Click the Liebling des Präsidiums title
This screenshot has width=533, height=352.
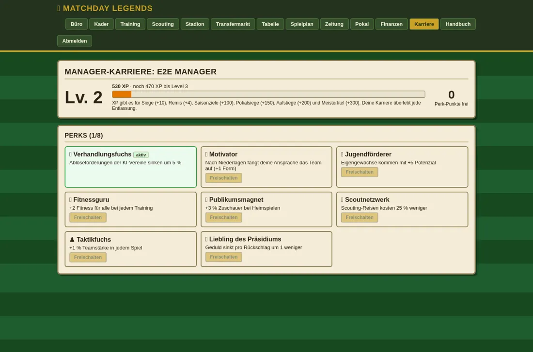[x=245, y=239]
